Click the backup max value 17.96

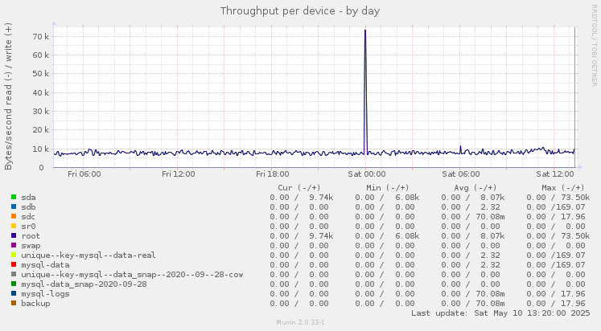coord(573,304)
